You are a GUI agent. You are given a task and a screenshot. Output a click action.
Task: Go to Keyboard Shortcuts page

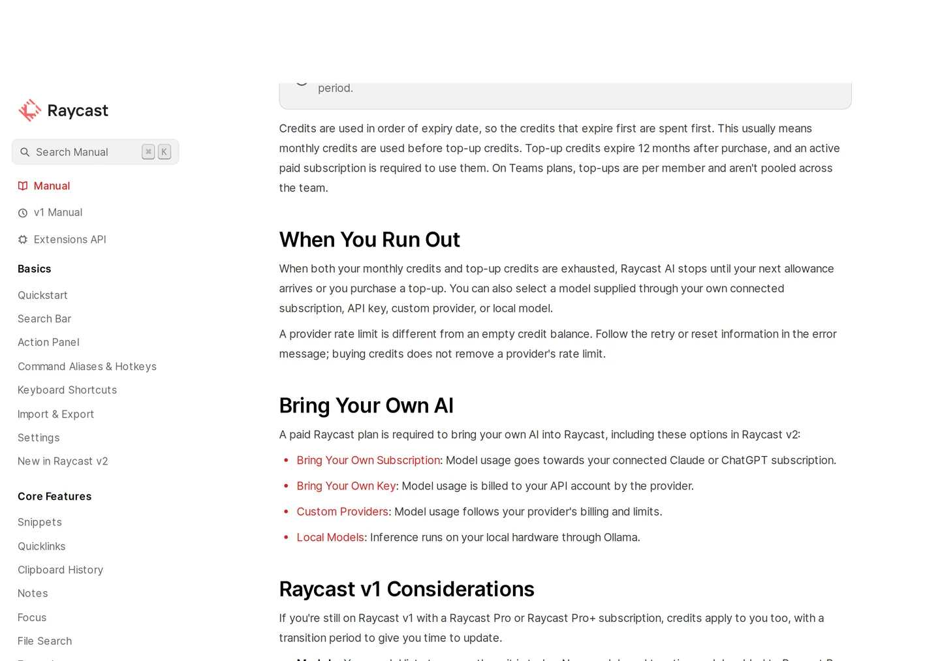point(67,390)
